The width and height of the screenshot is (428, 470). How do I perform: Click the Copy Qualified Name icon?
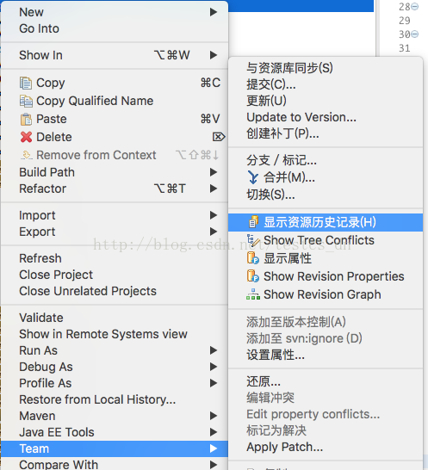(26, 101)
